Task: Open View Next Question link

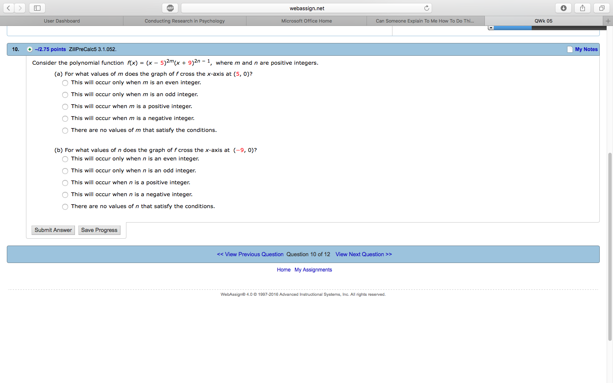Action: tap(364, 254)
